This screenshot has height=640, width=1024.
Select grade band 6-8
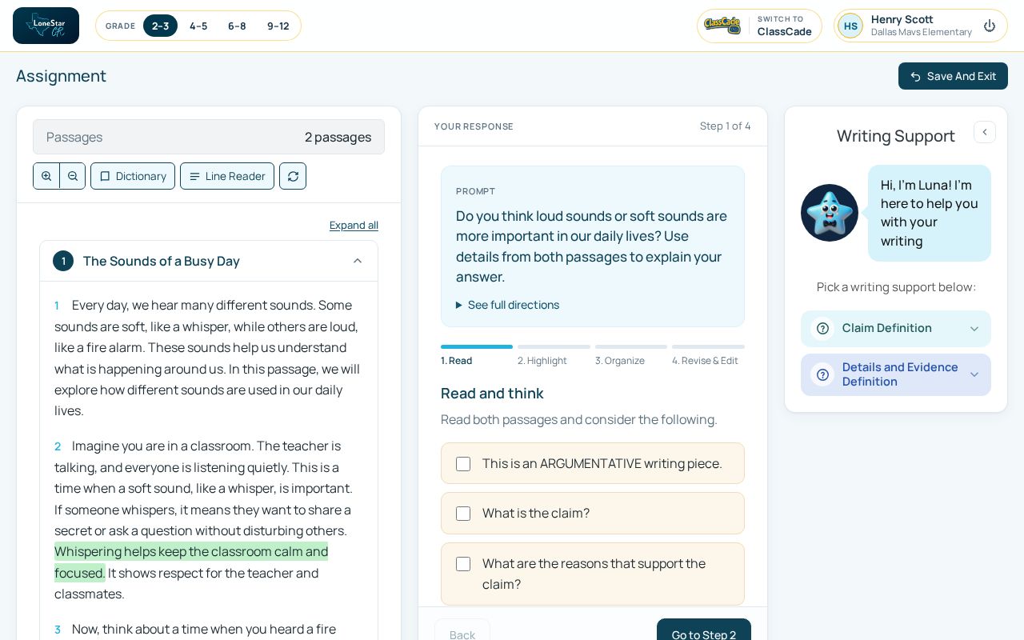(x=237, y=26)
